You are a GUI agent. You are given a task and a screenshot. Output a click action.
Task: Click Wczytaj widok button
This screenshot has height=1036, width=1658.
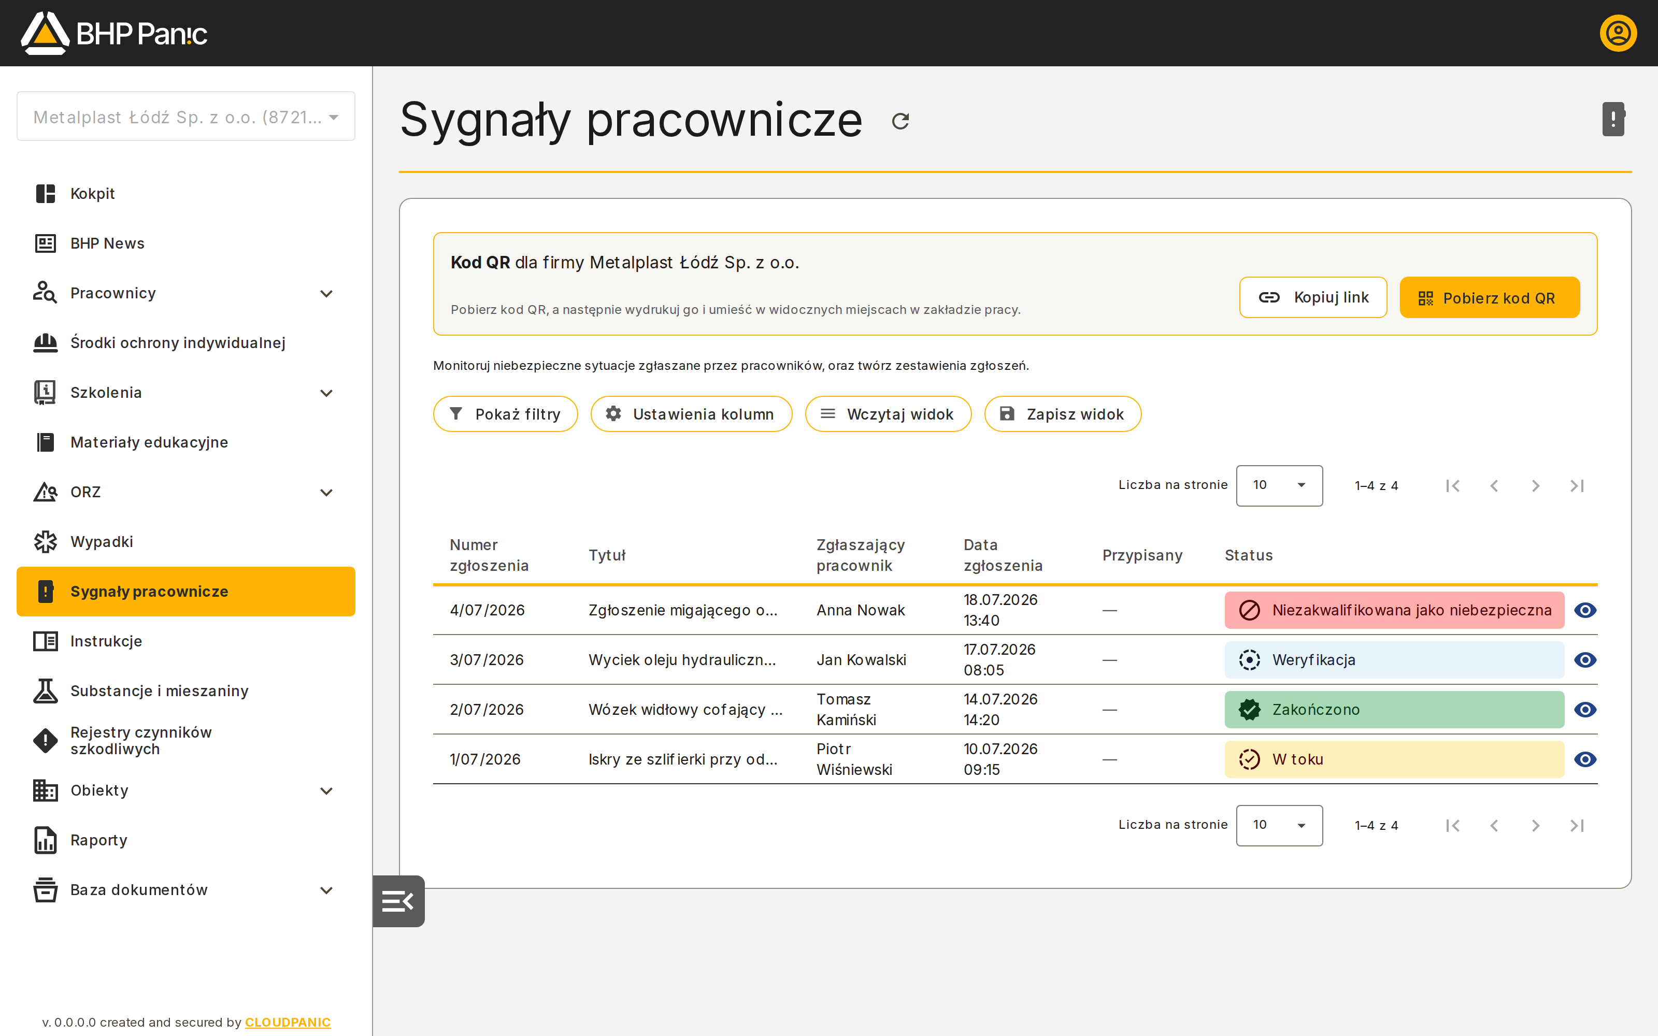coord(888,414)
